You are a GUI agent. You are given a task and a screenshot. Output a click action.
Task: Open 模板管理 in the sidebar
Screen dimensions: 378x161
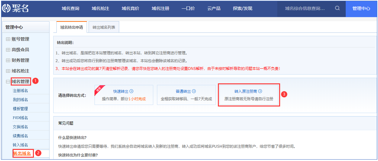[x=20, y=109]
